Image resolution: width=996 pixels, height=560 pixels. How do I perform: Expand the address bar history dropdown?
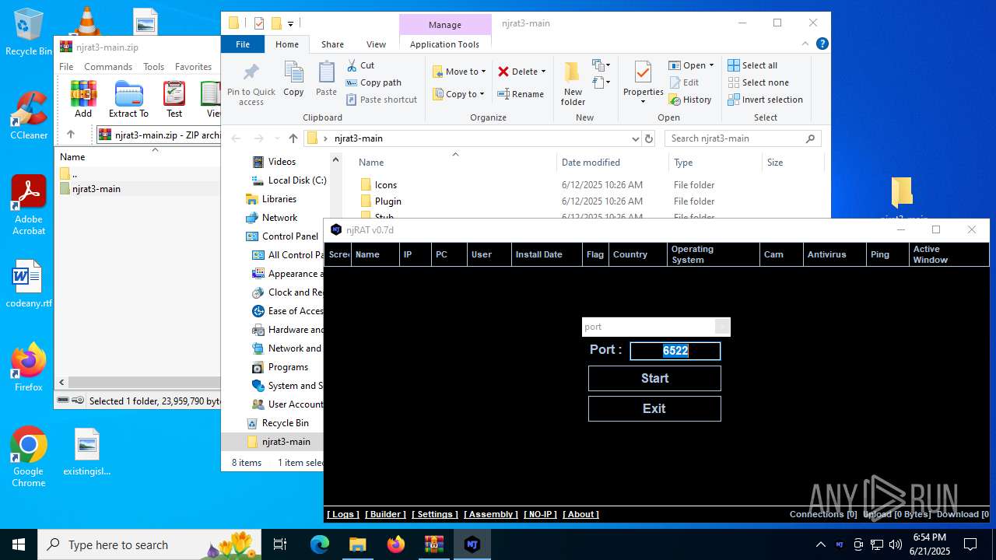point(635,138)
